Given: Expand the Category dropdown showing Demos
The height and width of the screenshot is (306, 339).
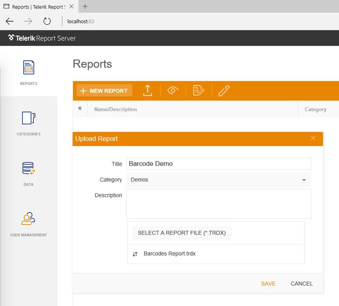Looking at the screenshot, I should pos(219,180).
